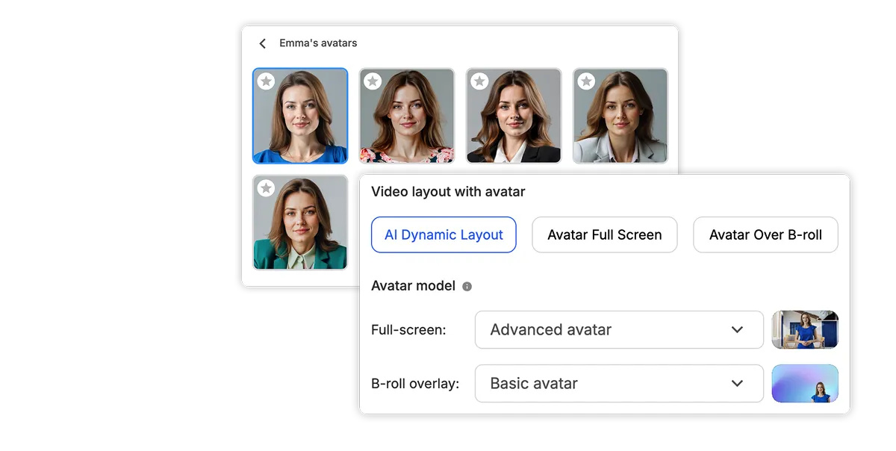The width and height of the screenshot is (896, 451).
Task: Favorite the avatar in the blue top
Action: point(266,81)
